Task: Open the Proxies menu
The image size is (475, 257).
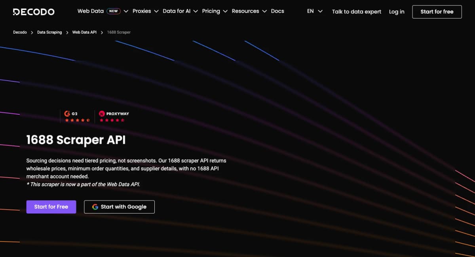Action: pos(142,11)
